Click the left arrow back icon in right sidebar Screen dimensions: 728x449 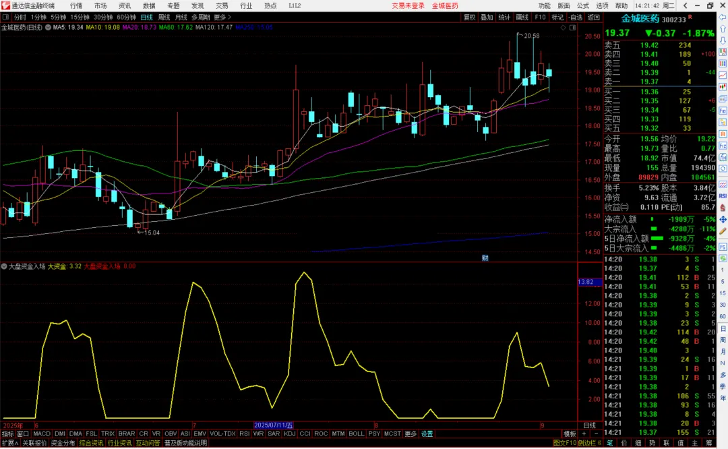pyautogui.click(x=723, y=17)
